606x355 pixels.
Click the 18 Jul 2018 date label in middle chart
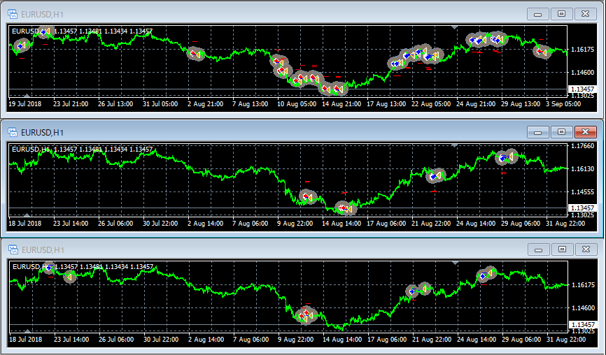24,224
